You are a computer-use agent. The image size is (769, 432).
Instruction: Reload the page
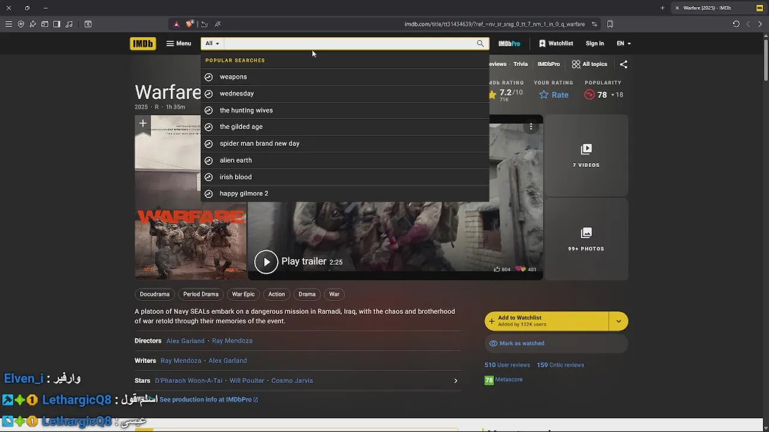[736, 24]
